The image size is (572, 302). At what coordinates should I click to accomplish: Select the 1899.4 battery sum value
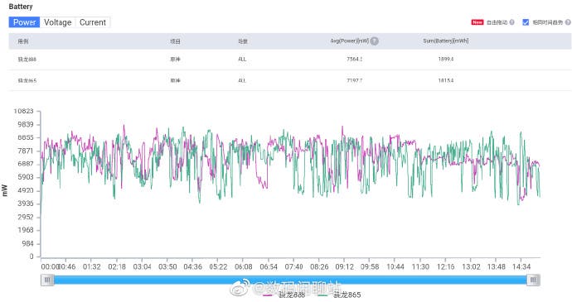(446, 59)
